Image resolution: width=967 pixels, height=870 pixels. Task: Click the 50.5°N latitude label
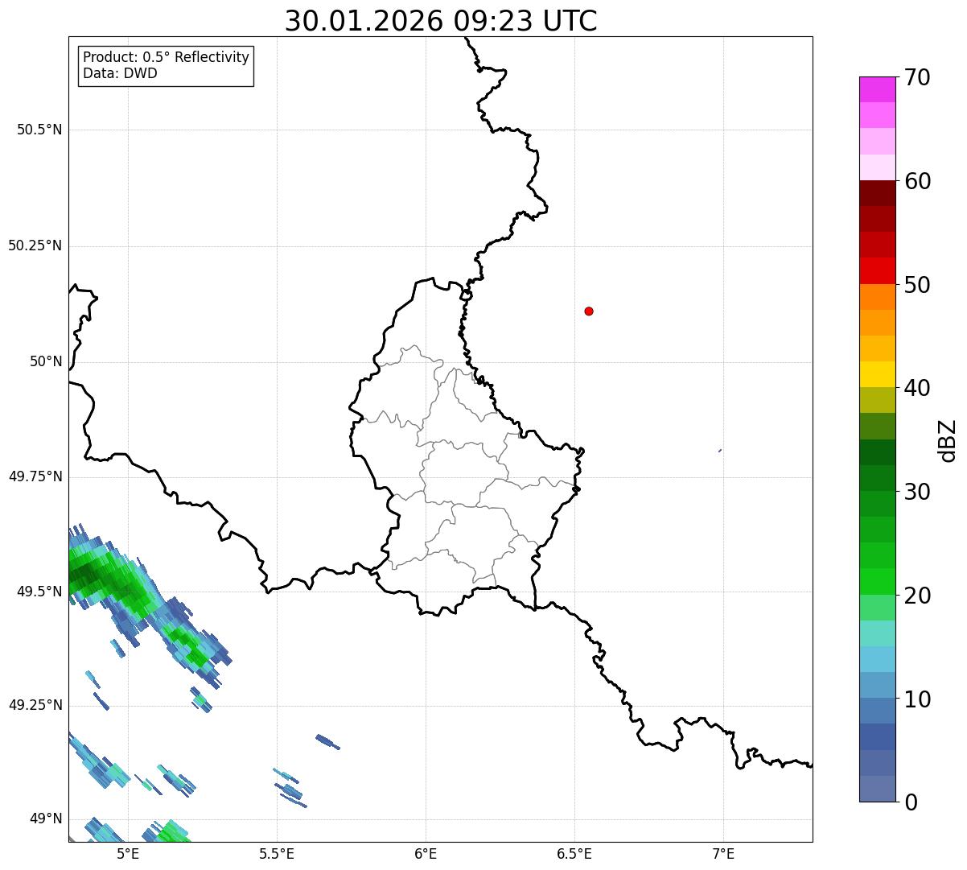(x=39, y=130)
